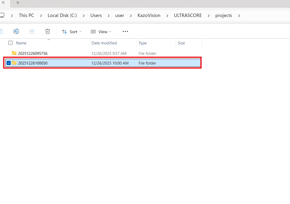Image resolution: width=290 pixels, height=204 pixels.
Task: Click the folder icon of 20251226100050
Action: pos(14,63)
